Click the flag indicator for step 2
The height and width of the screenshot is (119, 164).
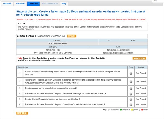point(131,81)
